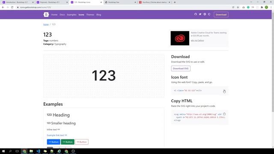274x154 pixels.
Task: Open Internet Explorer from the taskbar
Action: click(x=59, y=151)
